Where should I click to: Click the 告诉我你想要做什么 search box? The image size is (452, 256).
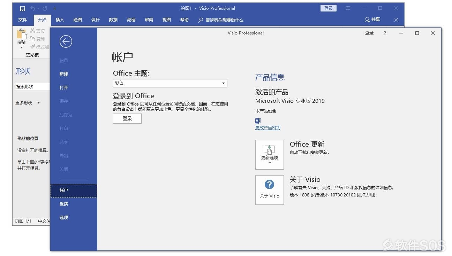(221, 20)
